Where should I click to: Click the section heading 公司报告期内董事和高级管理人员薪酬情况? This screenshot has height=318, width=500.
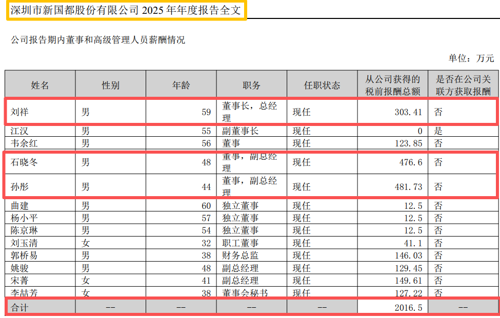pos(98,40)
